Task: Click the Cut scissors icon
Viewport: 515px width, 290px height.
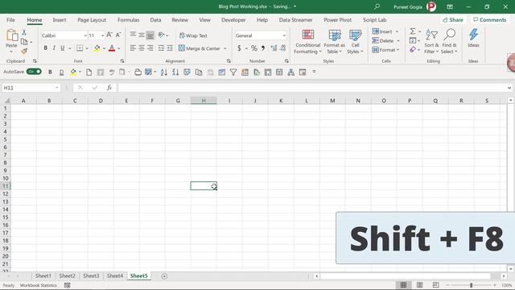Action: coord(24,32)
